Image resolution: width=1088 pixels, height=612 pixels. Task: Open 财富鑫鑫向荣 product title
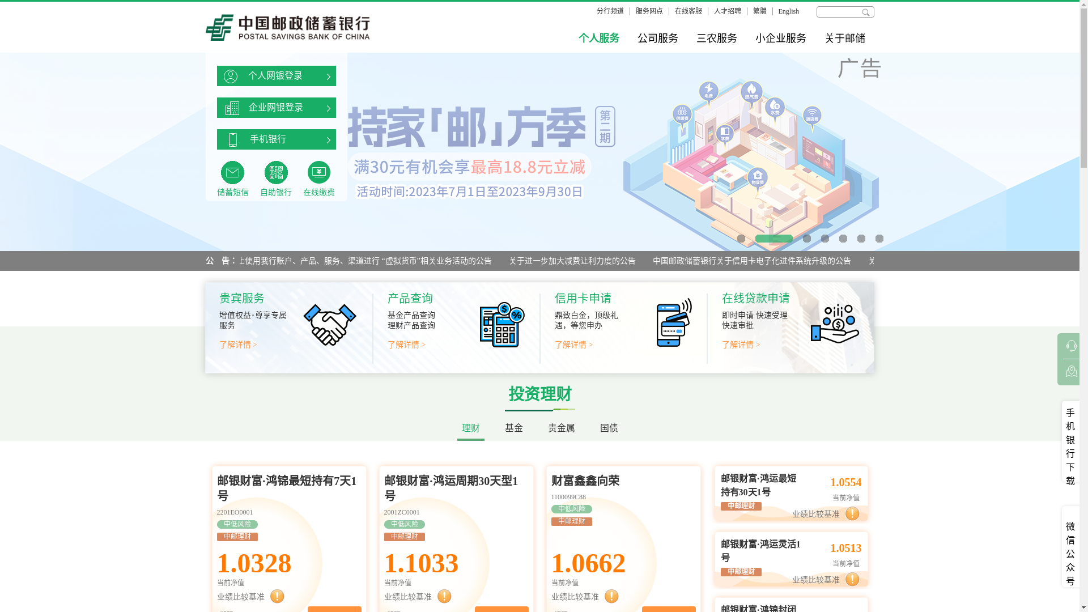pyautogui.click(x=585, y=481)
